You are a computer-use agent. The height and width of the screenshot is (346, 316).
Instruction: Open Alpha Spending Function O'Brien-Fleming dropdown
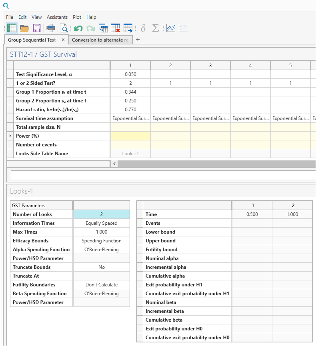click(102, 250)
